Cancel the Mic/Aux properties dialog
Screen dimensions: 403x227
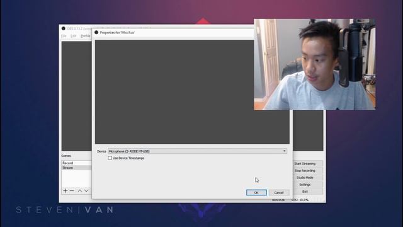[278, 192]
